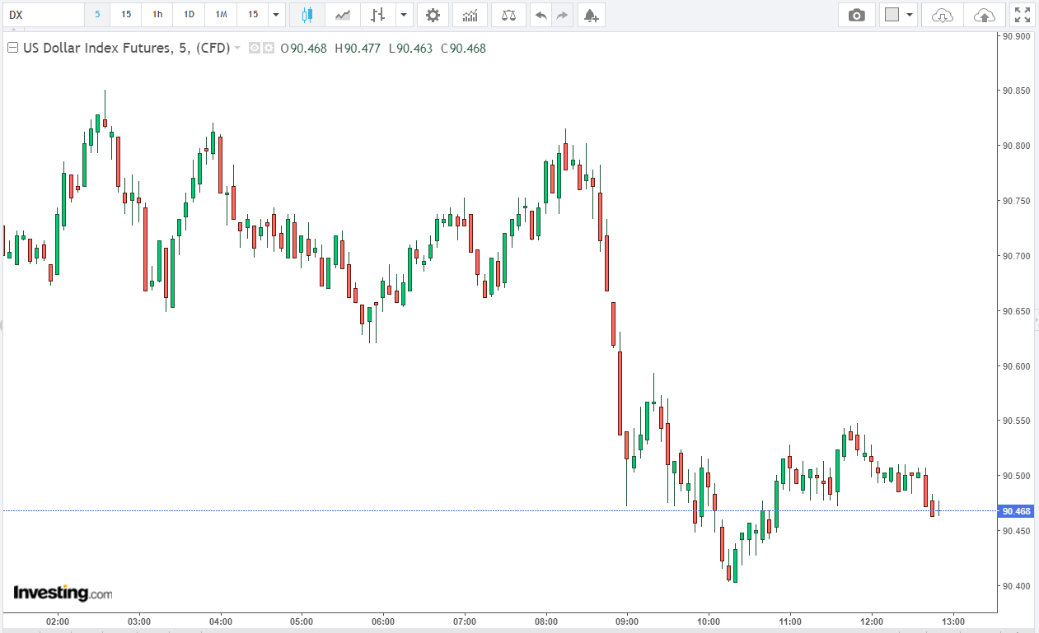Click the 12:00 time axis label

click(872, 621)
